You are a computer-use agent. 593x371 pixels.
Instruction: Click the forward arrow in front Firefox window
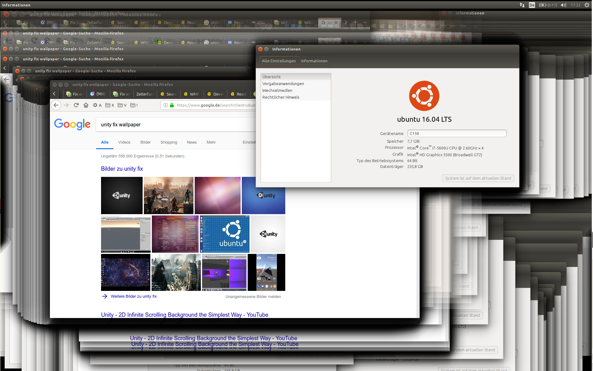coord(66,105)
